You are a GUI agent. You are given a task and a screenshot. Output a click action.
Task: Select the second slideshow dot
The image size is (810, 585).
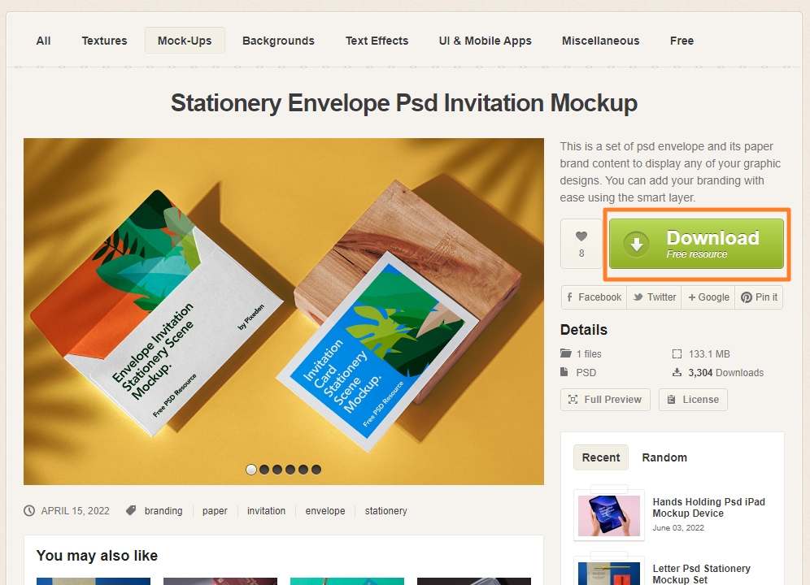coord(264,470)
